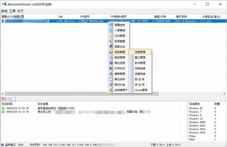Click the Windows 2008 row
Viewport: 227px width, 147px height.
(207, 122)
